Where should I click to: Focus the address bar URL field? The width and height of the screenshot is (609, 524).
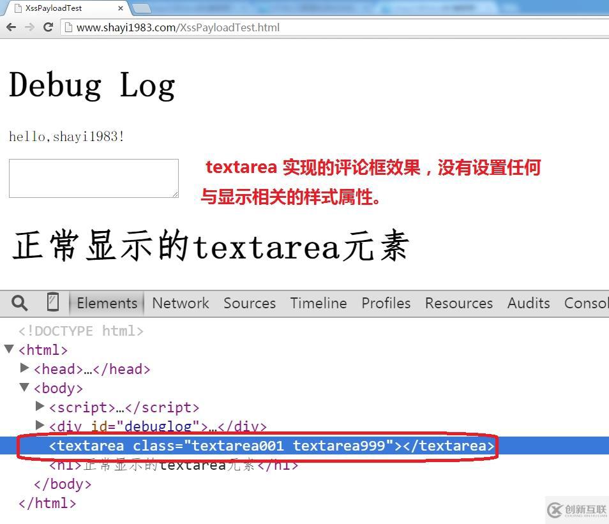(334, 27)
